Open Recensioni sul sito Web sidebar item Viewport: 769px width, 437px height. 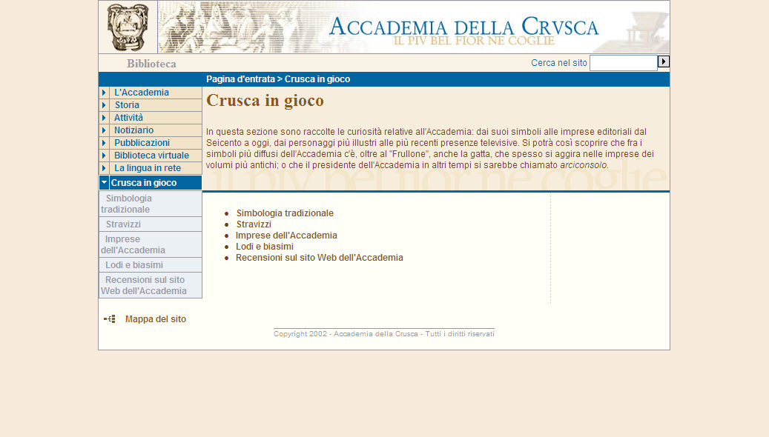(150, 285)
